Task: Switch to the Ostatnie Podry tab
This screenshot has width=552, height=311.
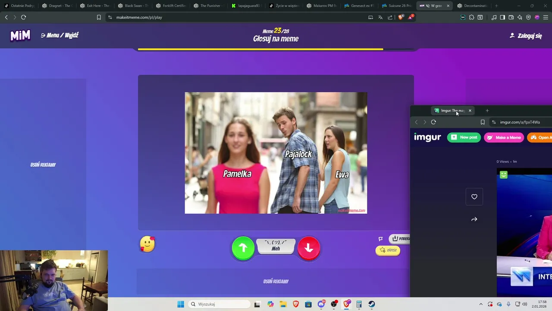Action: click(19, 6)
